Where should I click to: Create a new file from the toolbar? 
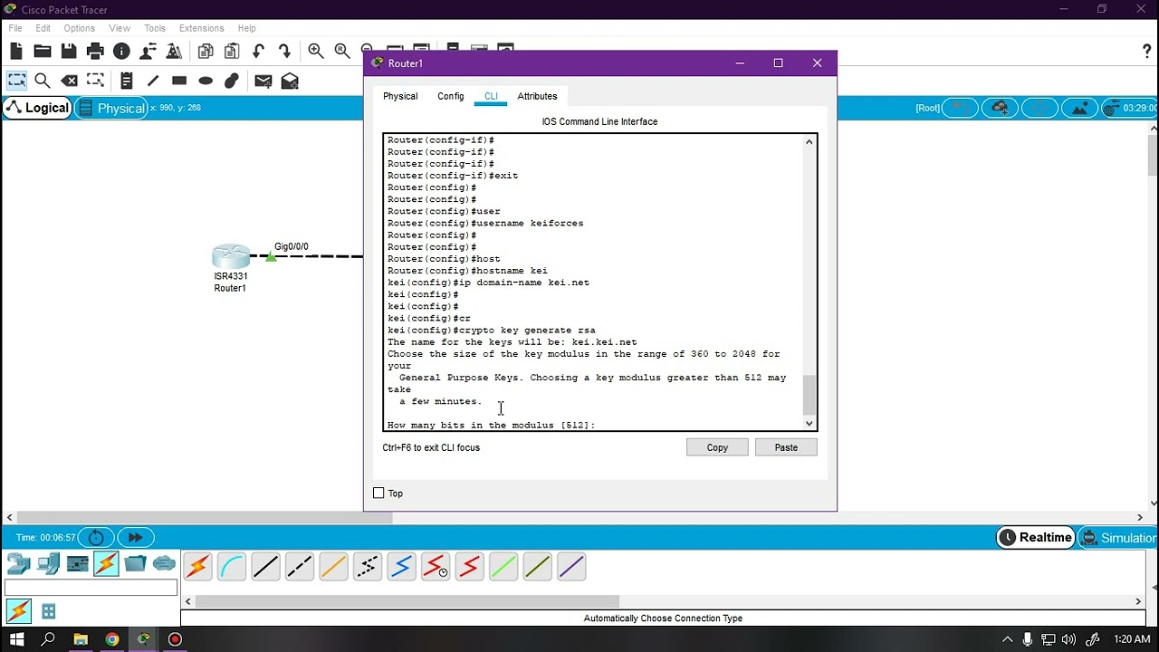(16, 52)
